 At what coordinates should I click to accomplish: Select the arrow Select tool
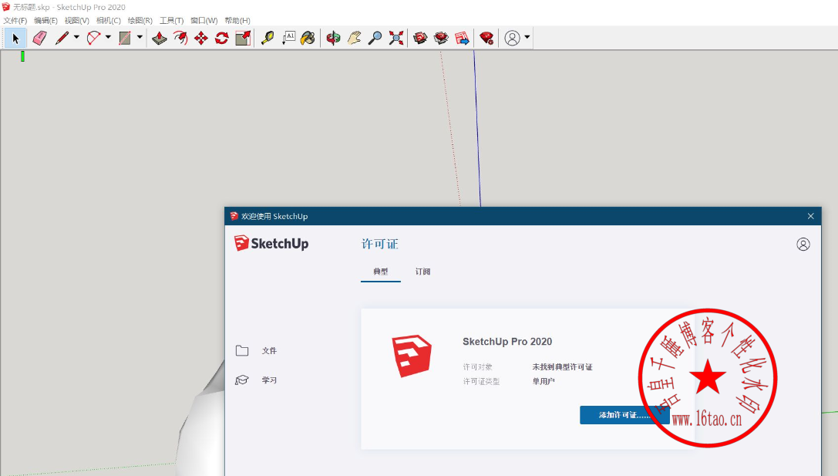pos(15,38)
